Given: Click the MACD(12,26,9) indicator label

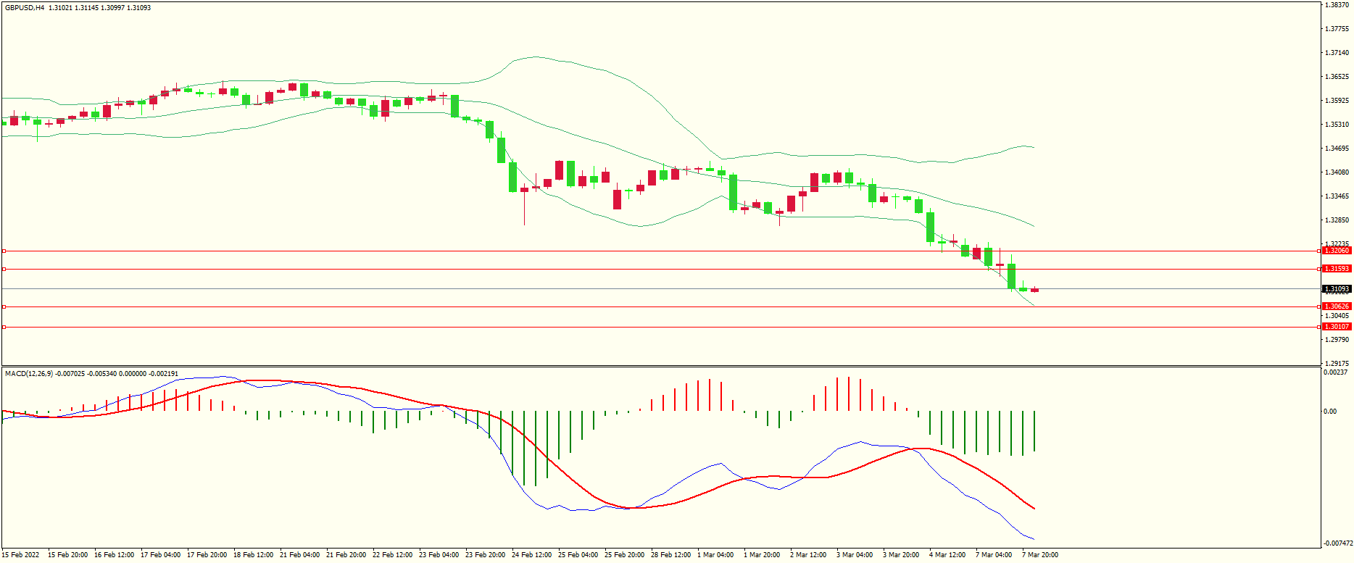Looking at the screenshot, I should [29, 374].
